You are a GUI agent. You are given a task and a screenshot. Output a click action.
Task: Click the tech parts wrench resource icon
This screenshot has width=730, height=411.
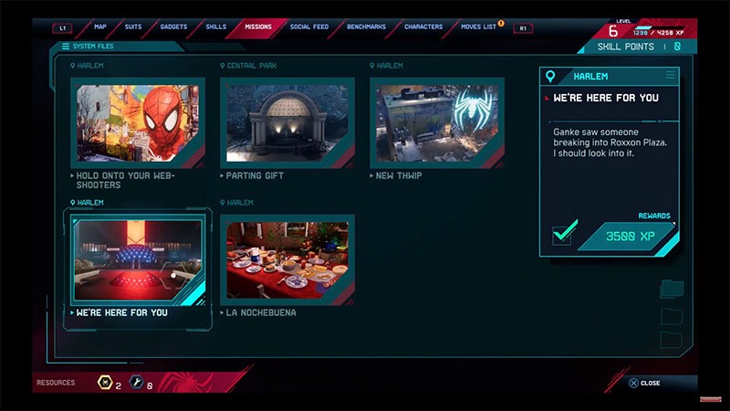[x=136, y=383]
